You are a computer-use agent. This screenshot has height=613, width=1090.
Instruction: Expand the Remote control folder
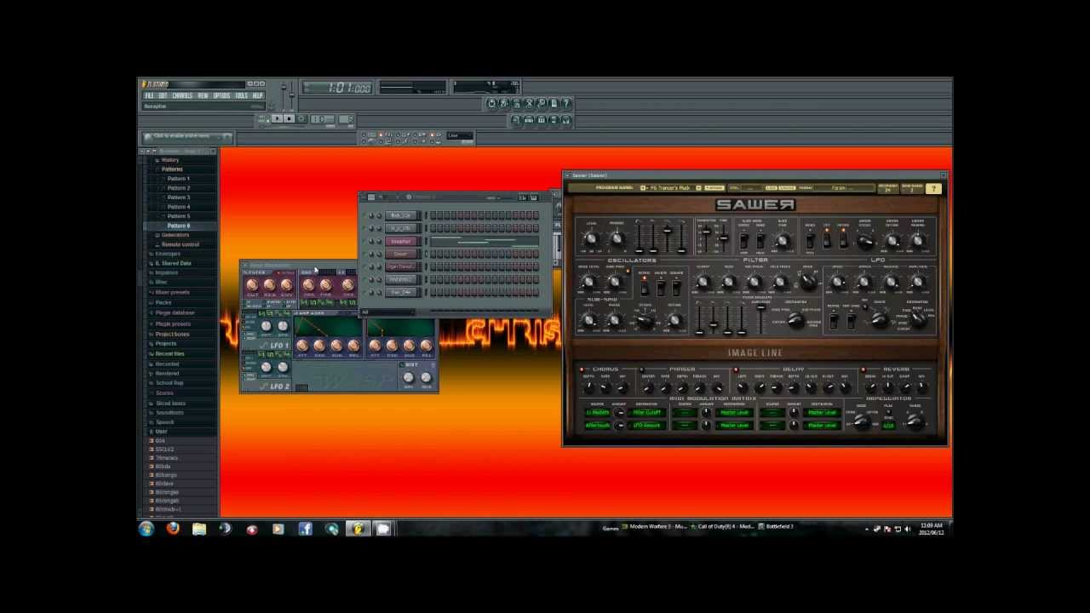(x=179, y=244)
